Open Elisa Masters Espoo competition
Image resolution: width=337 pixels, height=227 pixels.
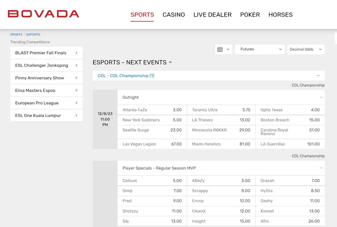[46, 90]
